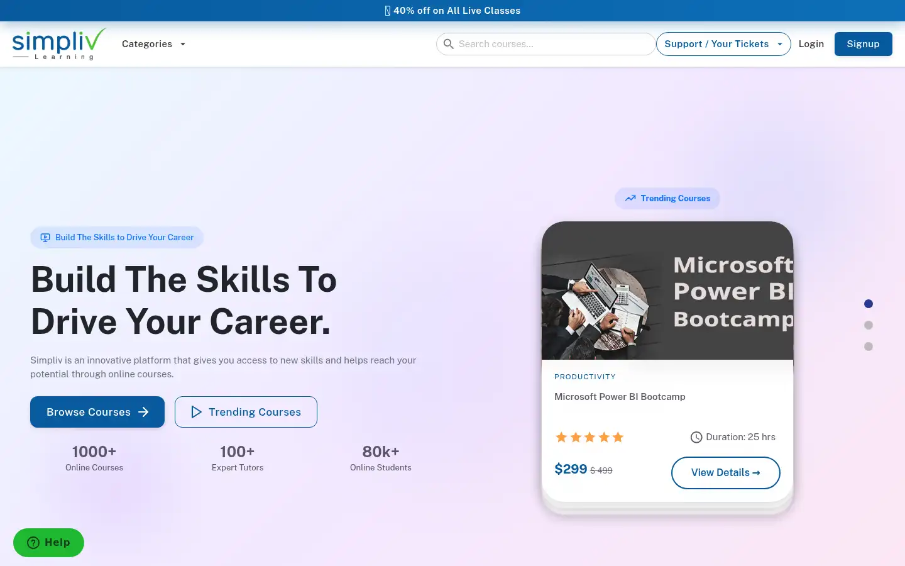Open the green Help widget
The width and height of the screenshot is (905, 566).
(x=48, y=543)
